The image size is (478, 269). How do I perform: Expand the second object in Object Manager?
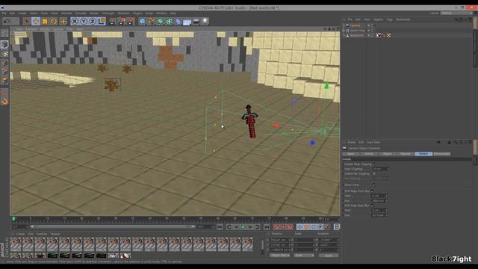tap(344, 31)
